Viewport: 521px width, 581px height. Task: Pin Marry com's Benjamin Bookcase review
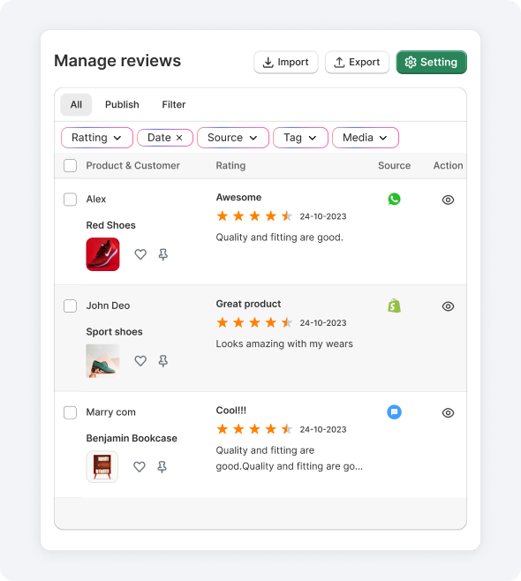[162, 467]
